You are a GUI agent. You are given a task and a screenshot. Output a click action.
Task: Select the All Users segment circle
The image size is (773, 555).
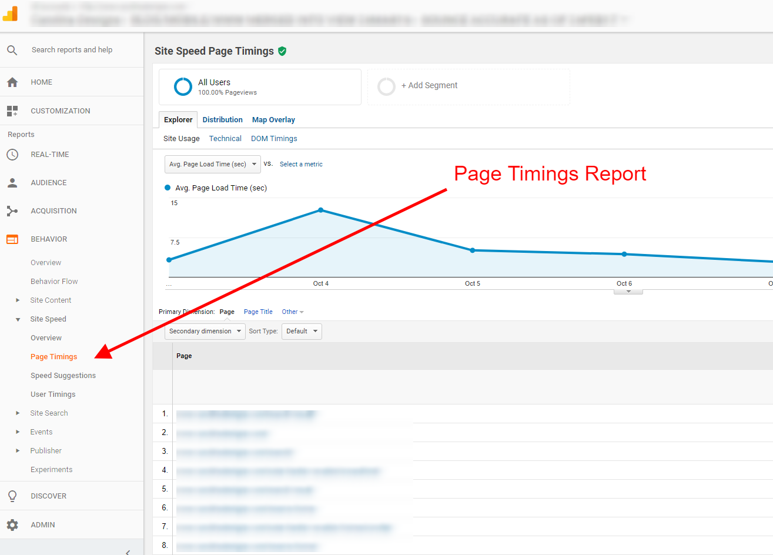pyautogui.click(x=182, y=86)
